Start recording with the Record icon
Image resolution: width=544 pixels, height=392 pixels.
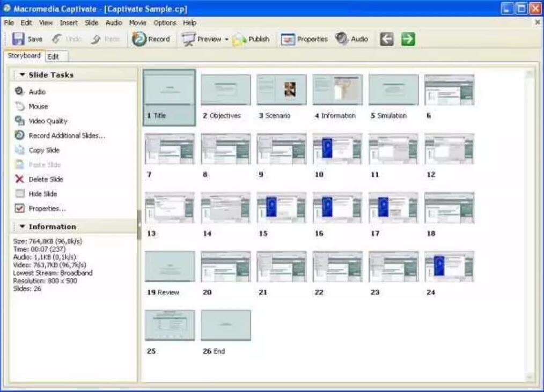(x=139, y=39)
